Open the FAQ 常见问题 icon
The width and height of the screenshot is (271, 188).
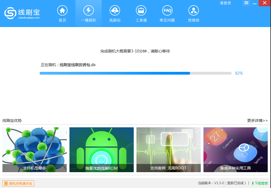pyautogui.click(x=167, y=12)
